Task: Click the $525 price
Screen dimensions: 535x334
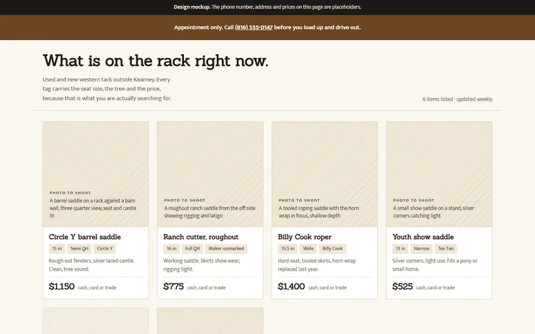Action: coord(403,287)
